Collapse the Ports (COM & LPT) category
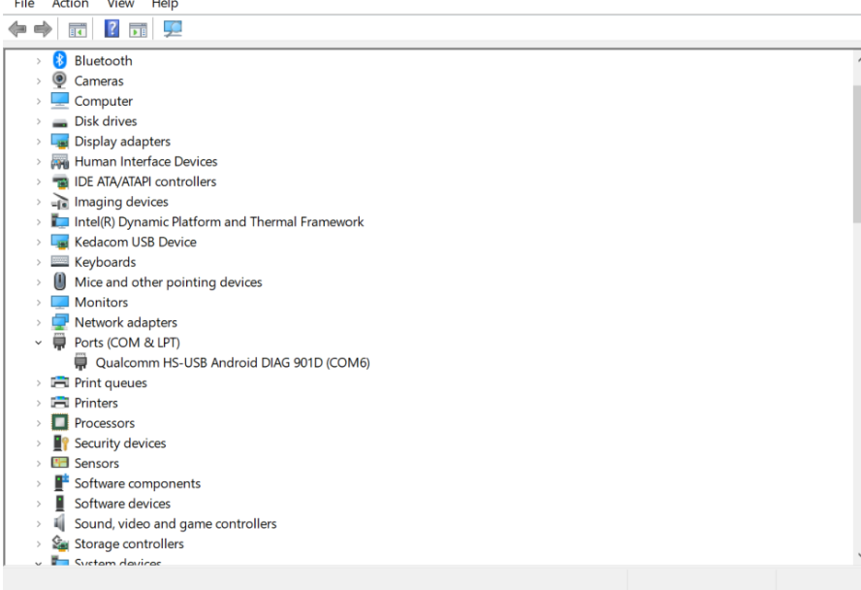This screenshot has height=590, width=861. 39,343
